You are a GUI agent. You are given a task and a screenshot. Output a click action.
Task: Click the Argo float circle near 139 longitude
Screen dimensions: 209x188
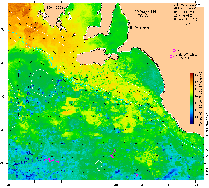coord(137,175)
